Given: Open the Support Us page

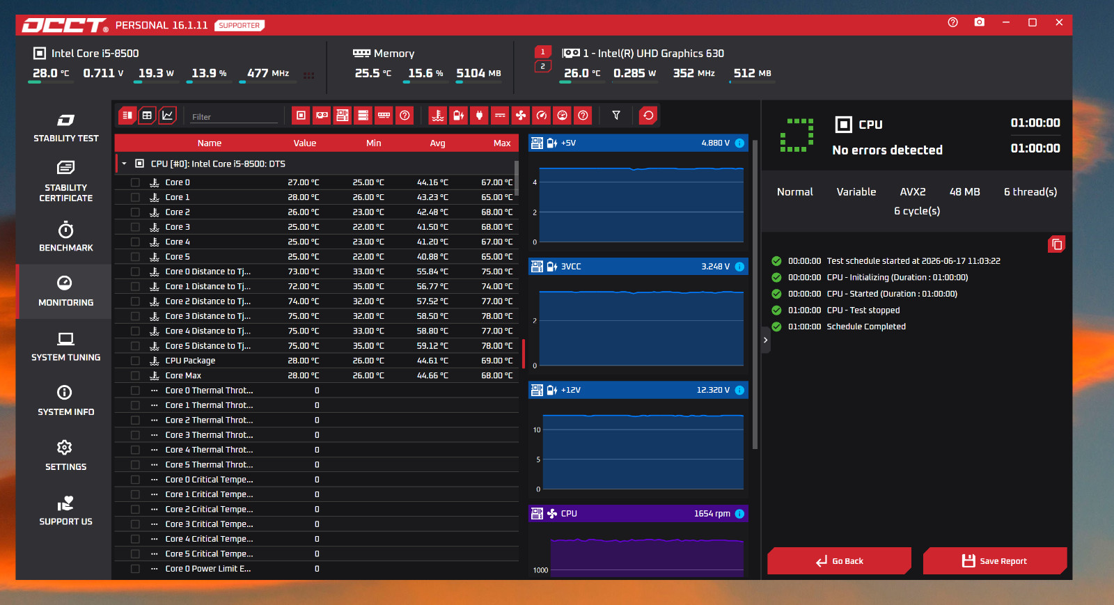Looking at the screenshot, I should (65, 511).
